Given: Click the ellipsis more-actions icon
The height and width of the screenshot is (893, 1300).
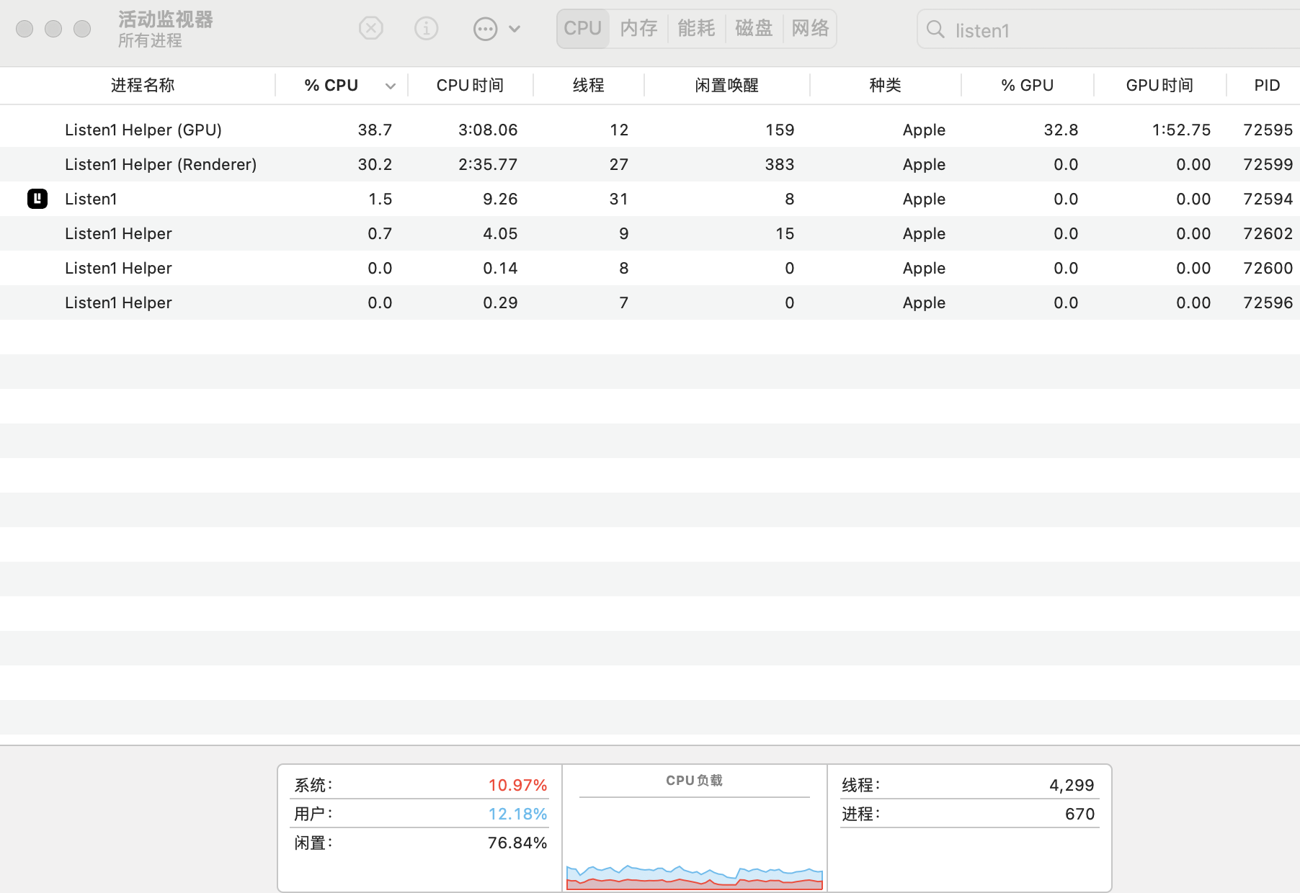Looking at the screenshot, I should tap(485, 29).
